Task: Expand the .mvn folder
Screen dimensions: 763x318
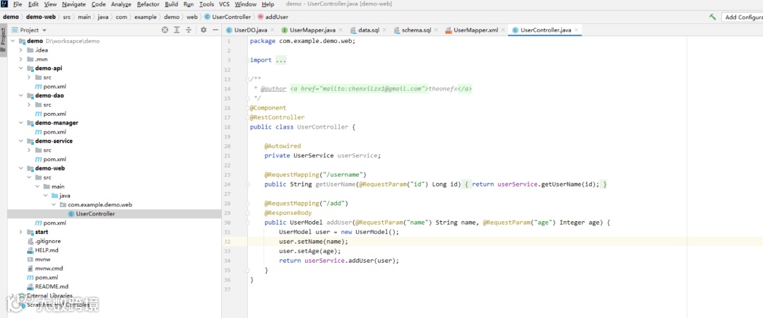Action: (21, 59)
